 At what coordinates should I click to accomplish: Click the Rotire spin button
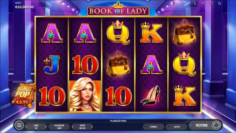pyautogui.click(x=201, y=125)
